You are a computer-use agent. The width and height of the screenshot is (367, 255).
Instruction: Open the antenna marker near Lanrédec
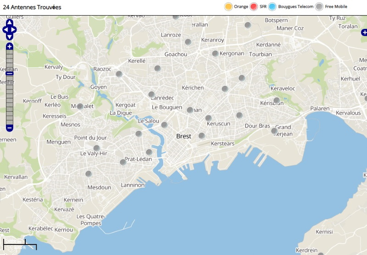point(151,94)
